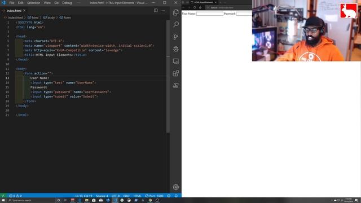Click the User Name input in browser

[209, 14]
